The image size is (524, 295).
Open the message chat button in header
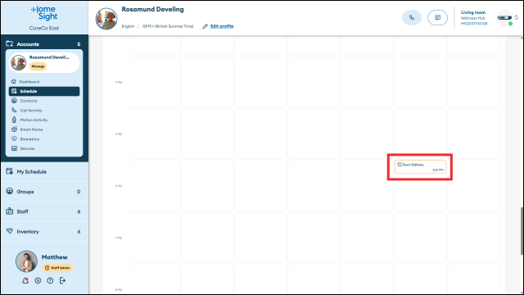tap(437, 18)
